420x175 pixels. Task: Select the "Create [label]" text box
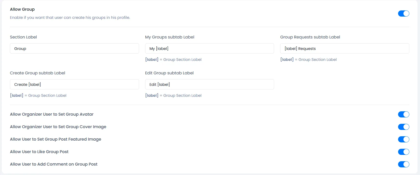pyautogui.click(x=74, y=84)
